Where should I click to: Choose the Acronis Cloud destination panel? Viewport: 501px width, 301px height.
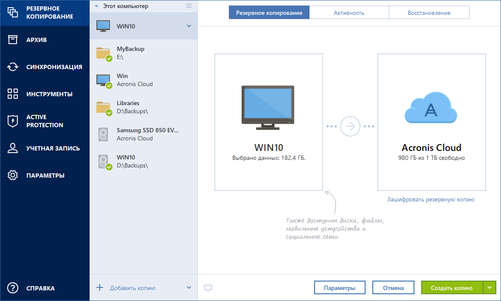[x=431, y=122]
